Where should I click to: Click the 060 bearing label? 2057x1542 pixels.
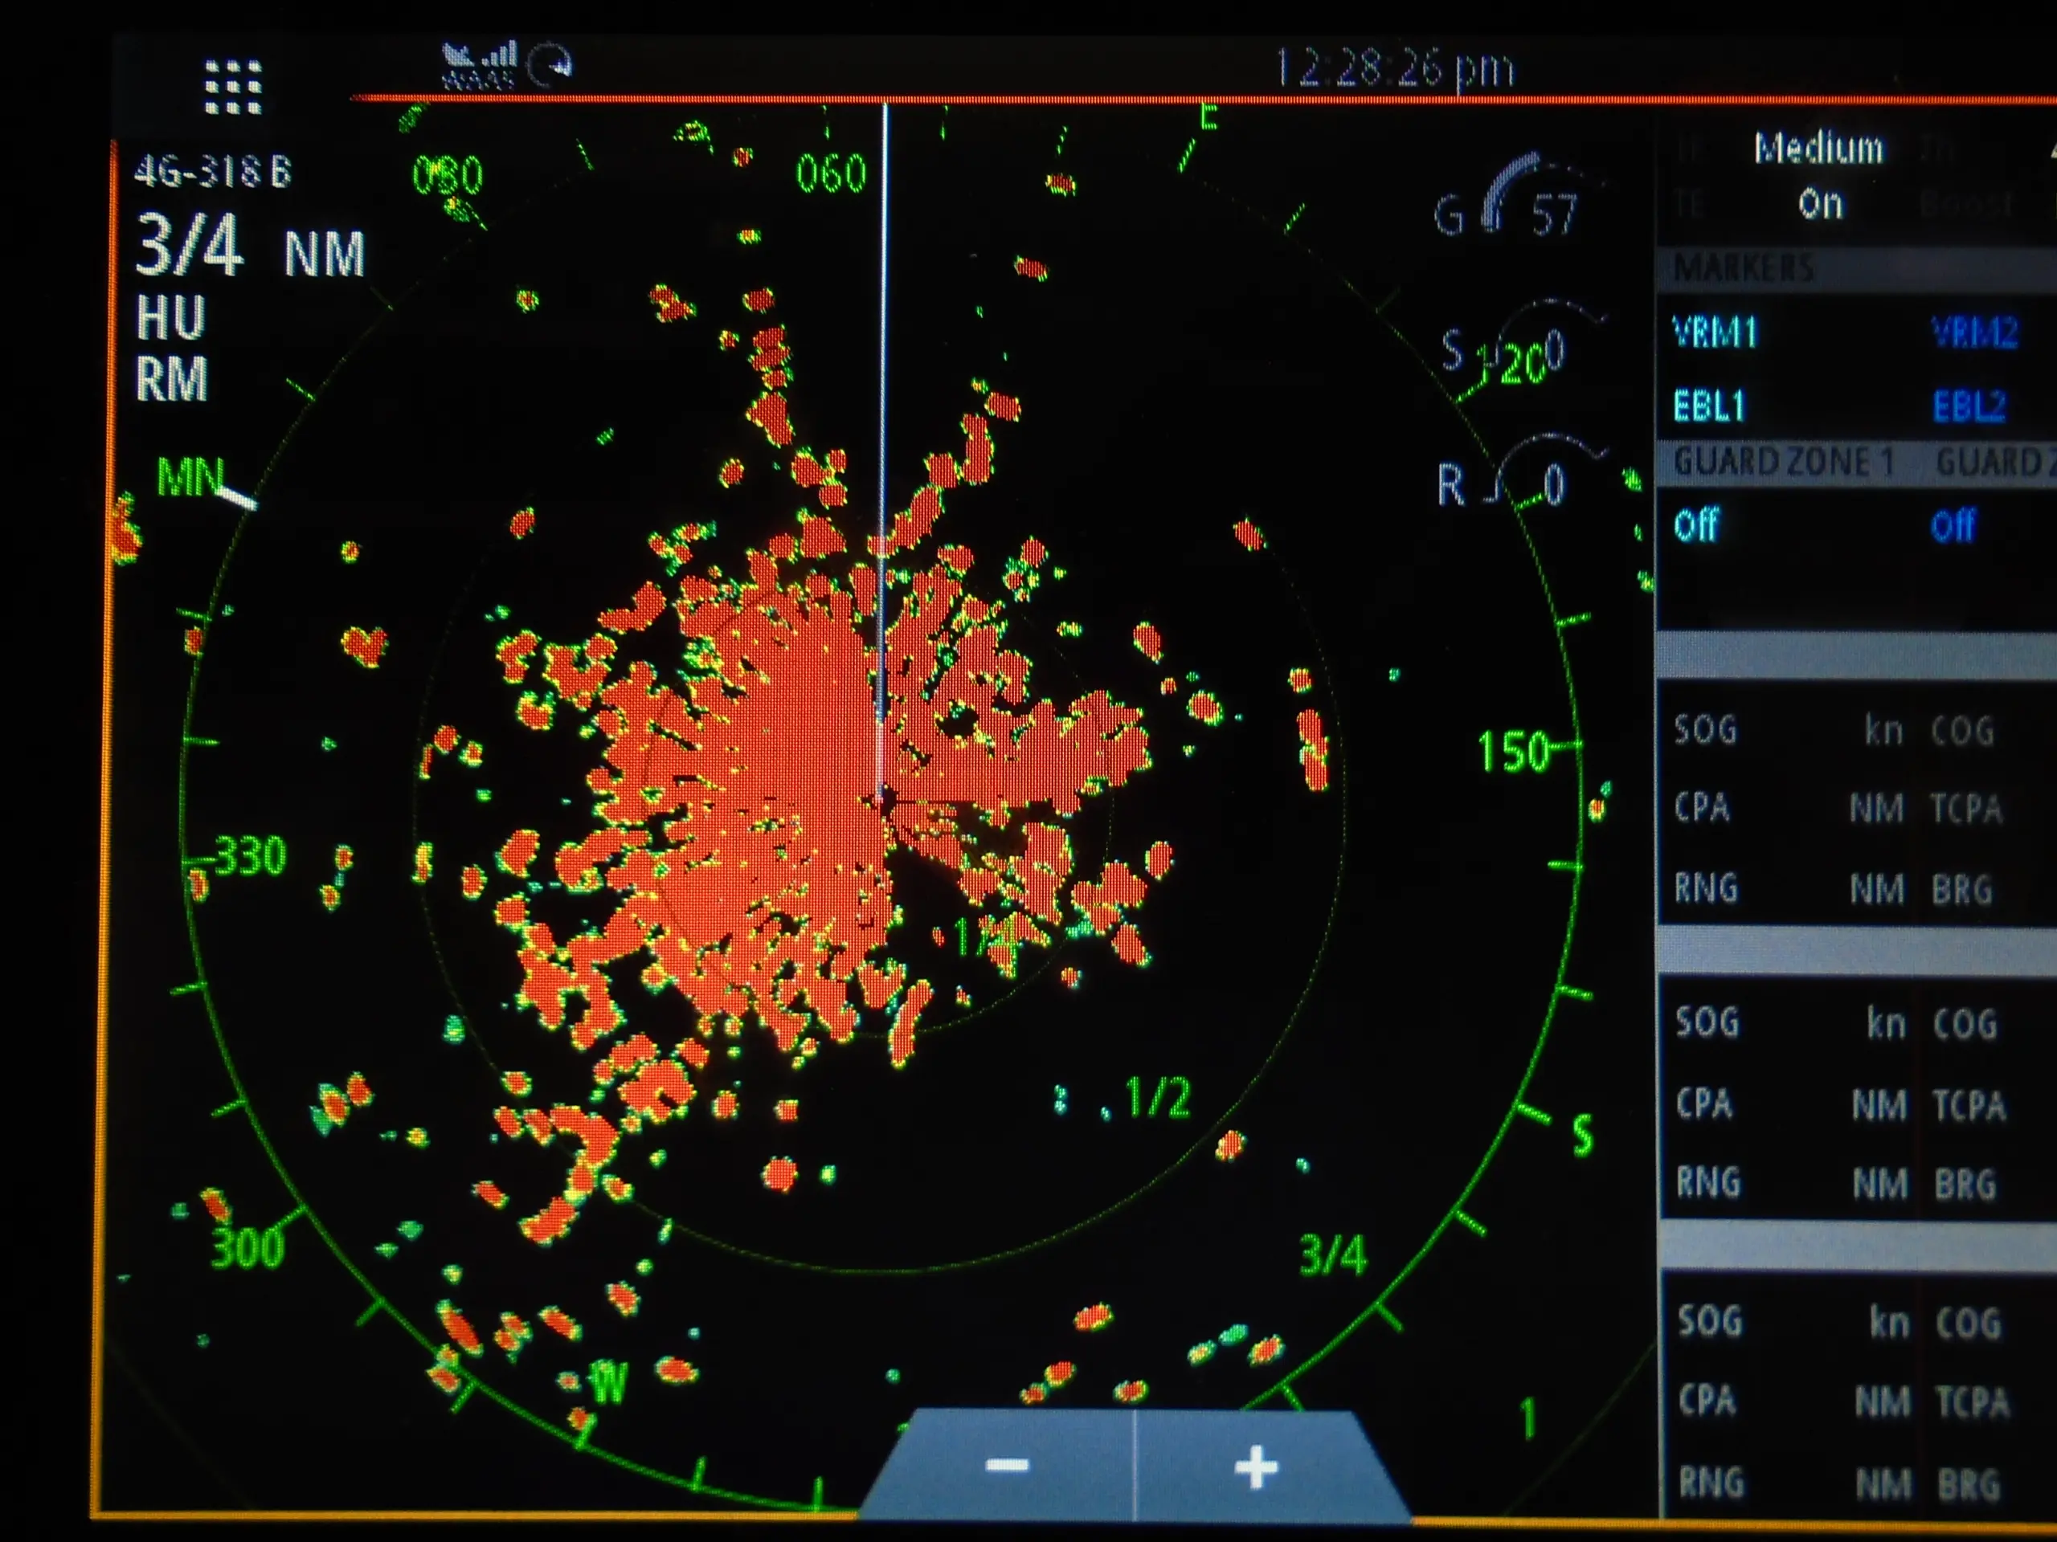[832, 173]
